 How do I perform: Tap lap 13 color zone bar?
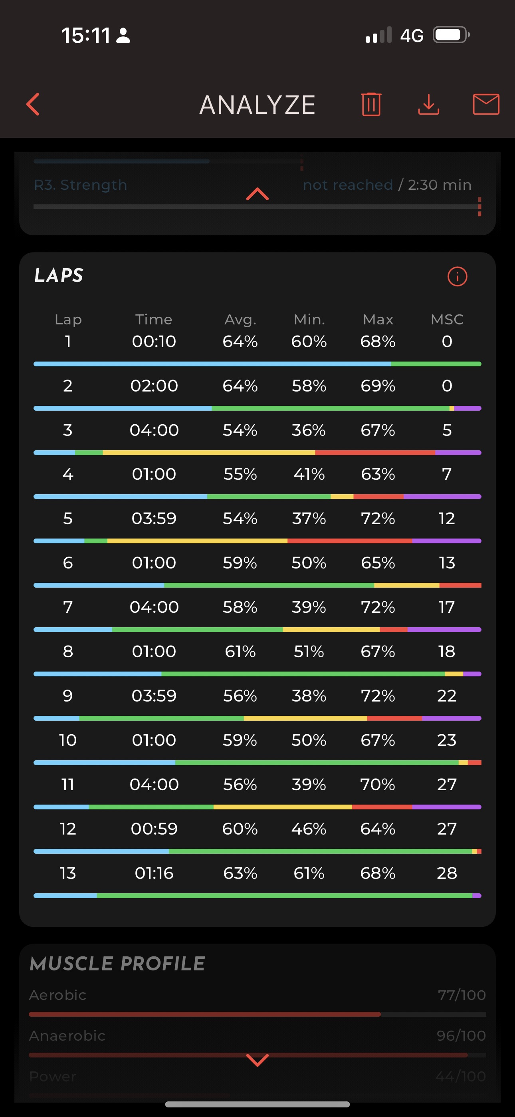257,895
